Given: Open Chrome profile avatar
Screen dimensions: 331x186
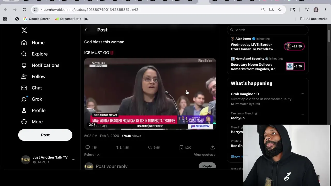Looking at the screenshot, I should (x=316, y=10).
